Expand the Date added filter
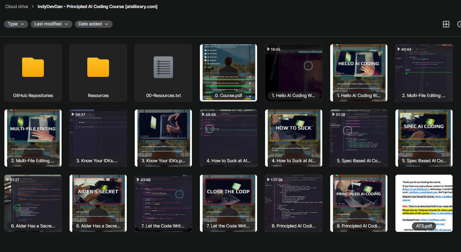 (93, 24)
